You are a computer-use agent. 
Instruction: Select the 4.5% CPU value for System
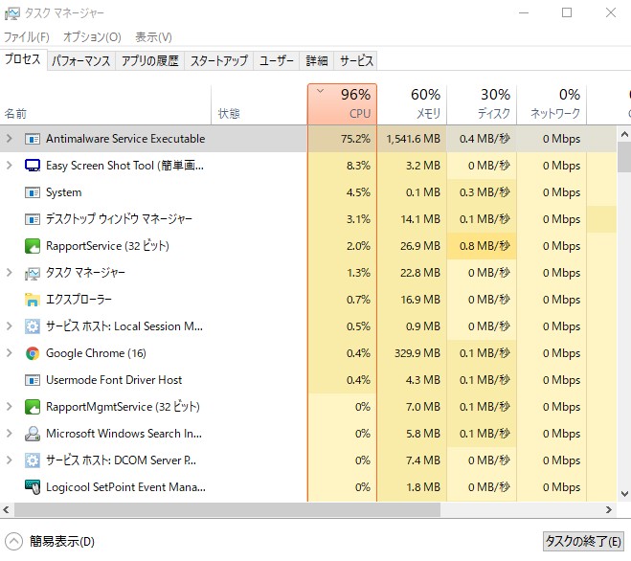pyautogui.click(x=358, y=192)
